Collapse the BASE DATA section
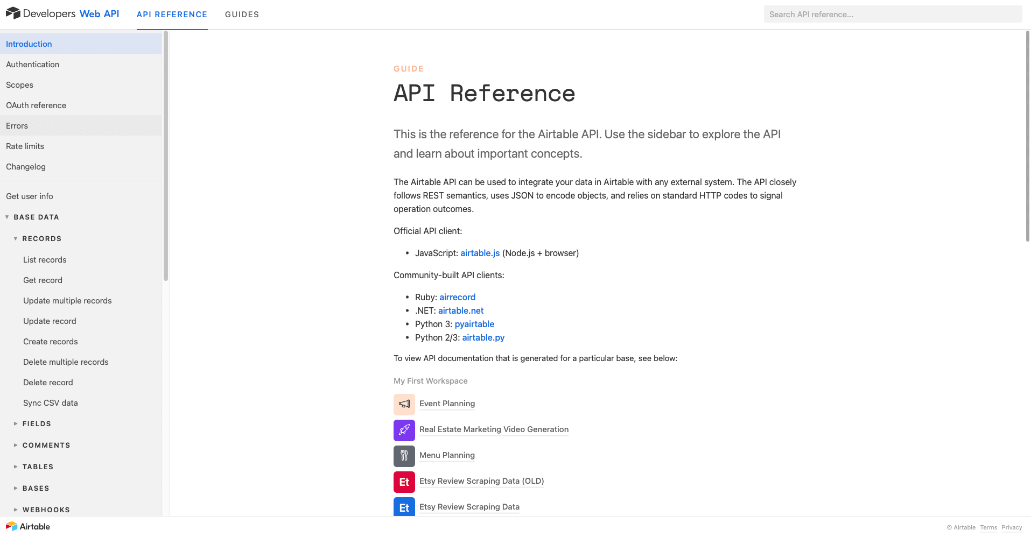 7,217
